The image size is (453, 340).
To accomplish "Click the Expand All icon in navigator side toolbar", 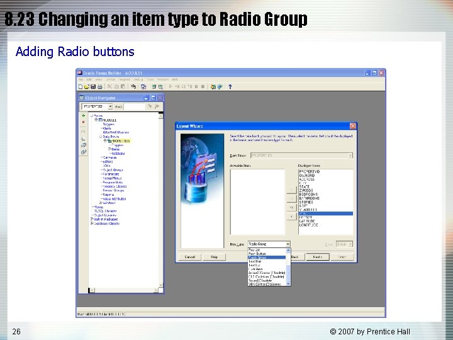I will (84, 145).
